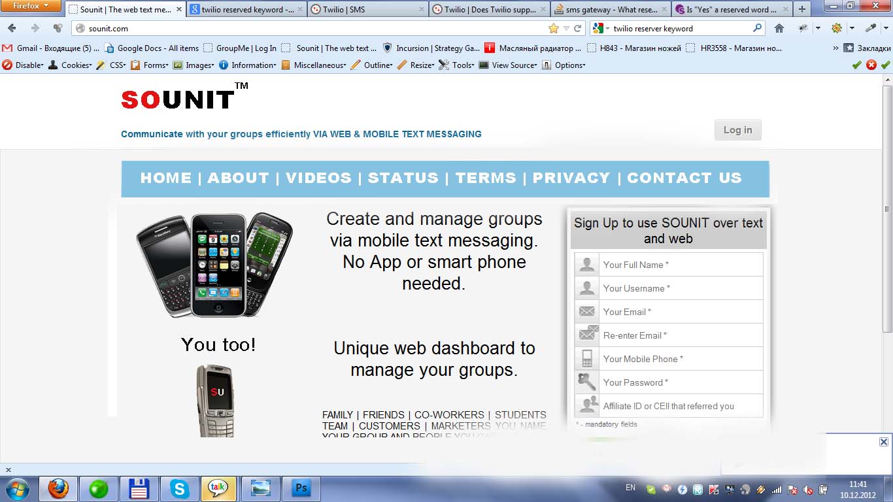Click the bookmark star in address bar
Viewport: 893px width, 502px height.
[554, 28]
